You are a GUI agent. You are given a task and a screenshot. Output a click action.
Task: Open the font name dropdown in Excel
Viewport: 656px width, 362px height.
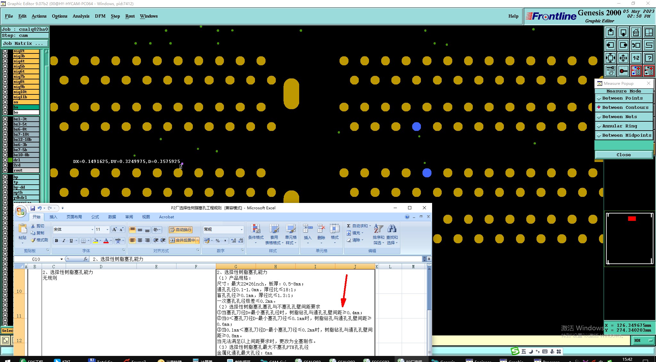tap(92, 229)
